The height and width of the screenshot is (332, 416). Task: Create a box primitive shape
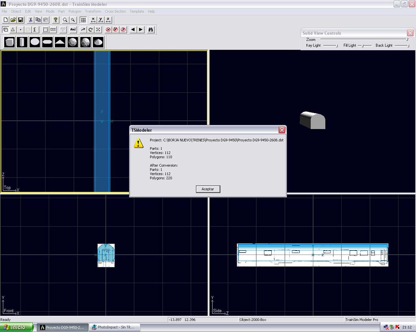pyautogui.click(x=9, y=42)
